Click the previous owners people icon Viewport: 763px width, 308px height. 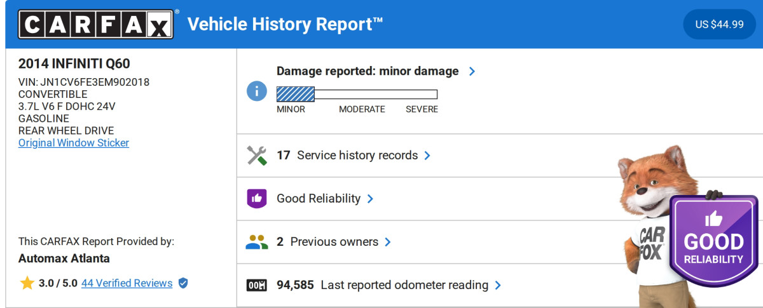point(256,242)
